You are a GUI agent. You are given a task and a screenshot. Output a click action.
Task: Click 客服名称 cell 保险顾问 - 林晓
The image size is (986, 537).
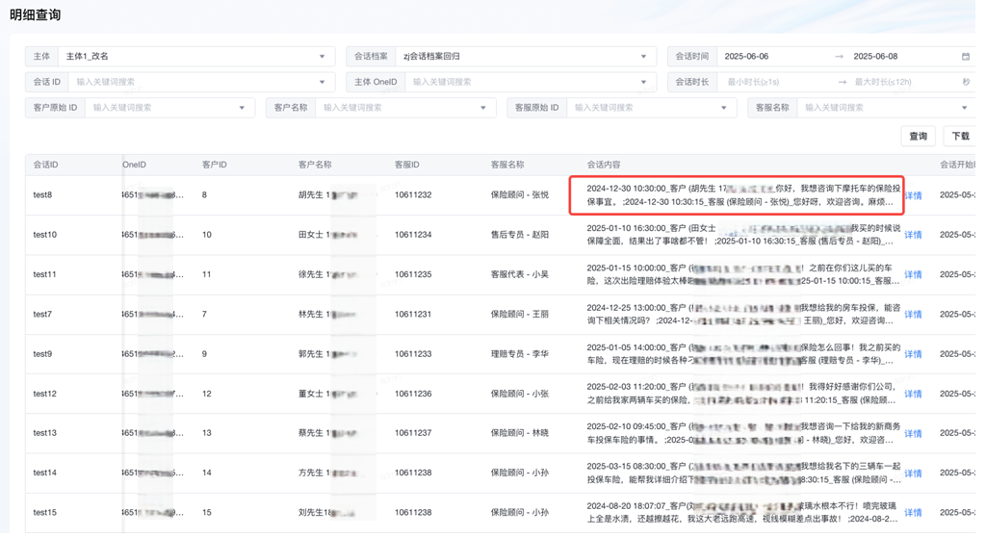click(519, 433)
